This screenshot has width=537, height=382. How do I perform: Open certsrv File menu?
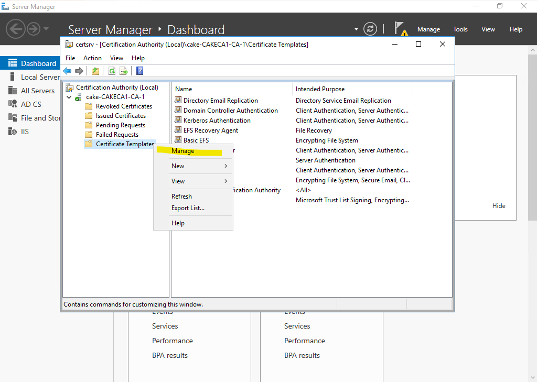click(x=70, y=58)
